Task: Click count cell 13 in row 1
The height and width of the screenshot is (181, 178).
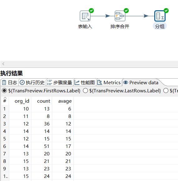Action: tap(41, 109)
